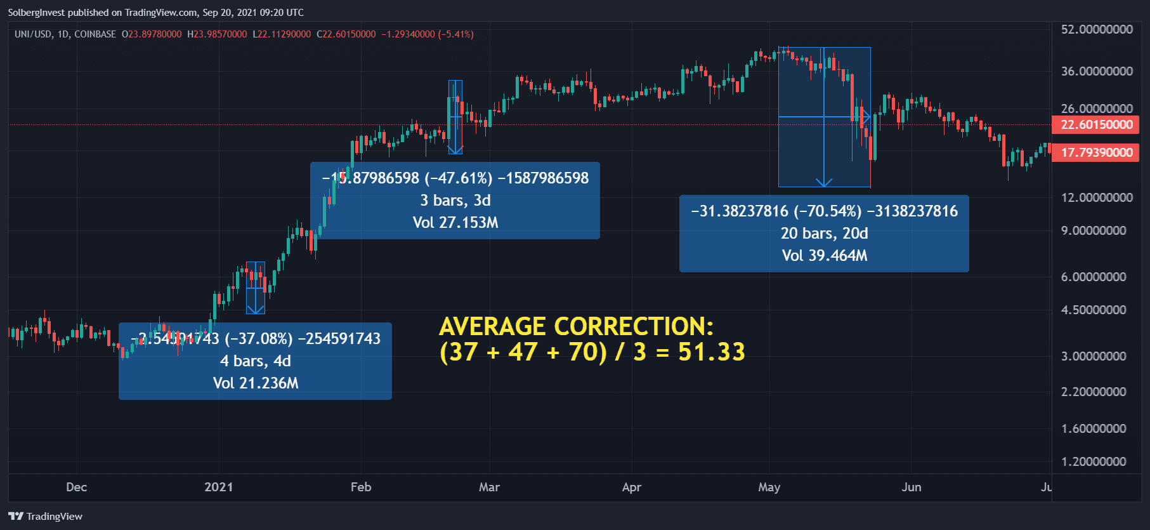The height and width of the screenshot is (530, 1150).
Task: Click the high value H23.98570000
Action: click(x=217, y=34)
